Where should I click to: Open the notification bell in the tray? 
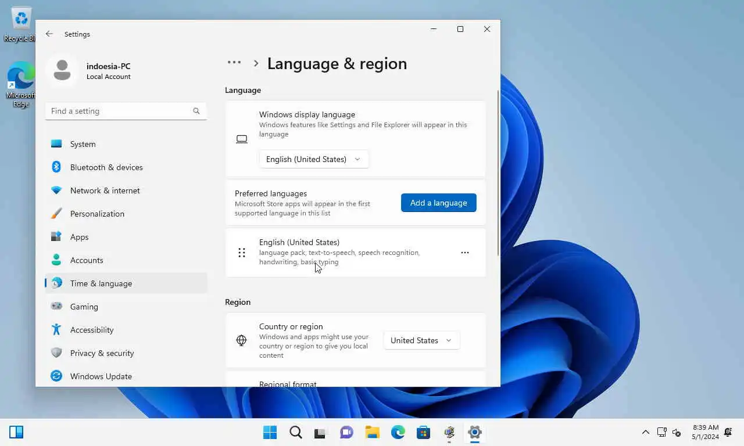(728, 432)
